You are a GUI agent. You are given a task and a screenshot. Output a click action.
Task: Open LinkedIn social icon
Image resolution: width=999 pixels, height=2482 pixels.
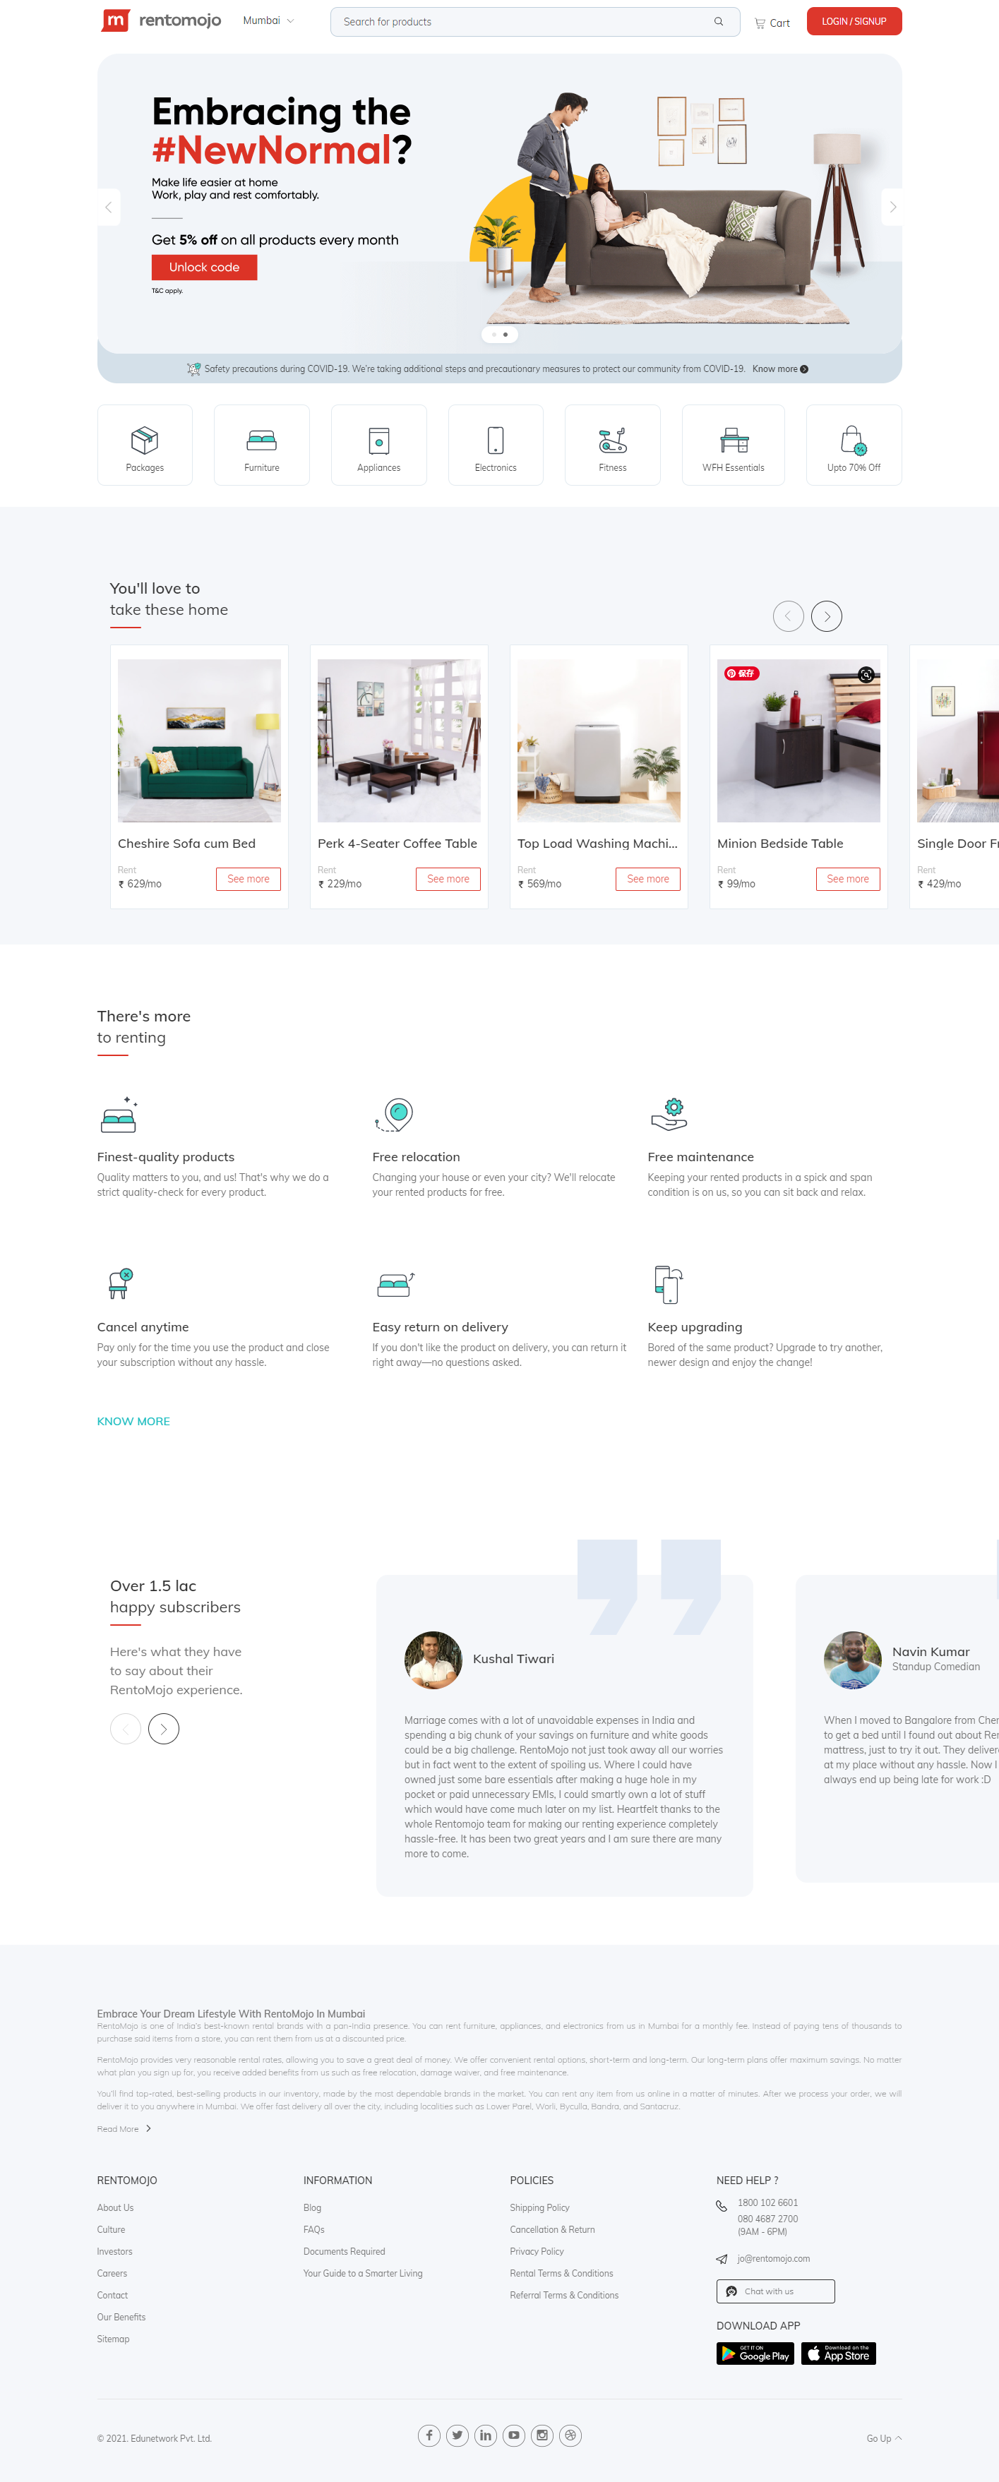click(486, 2435)
